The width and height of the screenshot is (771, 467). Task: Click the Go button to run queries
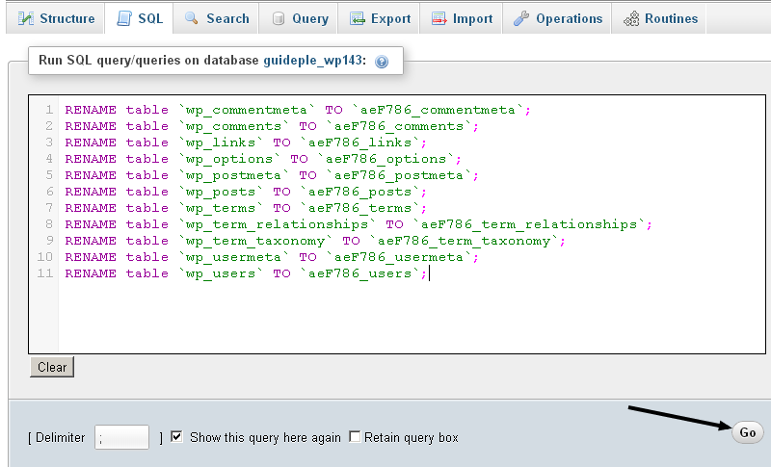[748, 432]
